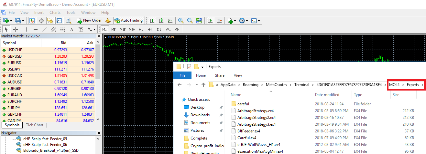This screenshot has width=426, height=154.
Task: Switch chart to bar chart type
Action: [x=152, y=20]
